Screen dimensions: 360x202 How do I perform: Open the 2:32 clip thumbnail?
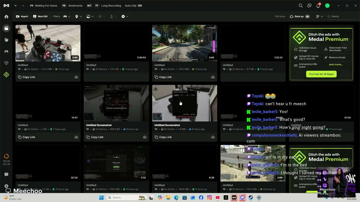(116, 163)
